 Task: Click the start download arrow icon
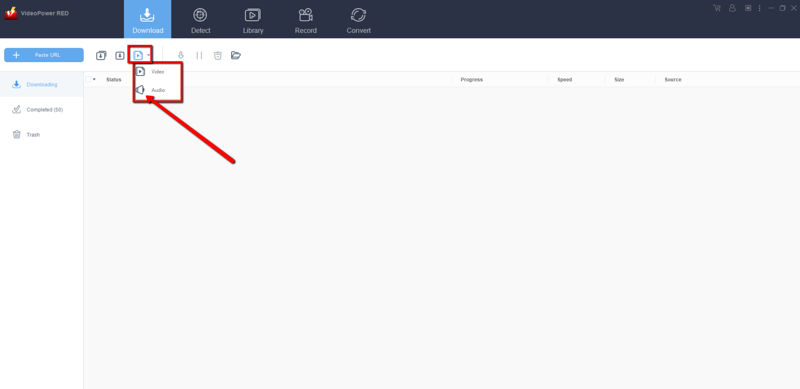(181, 55)
